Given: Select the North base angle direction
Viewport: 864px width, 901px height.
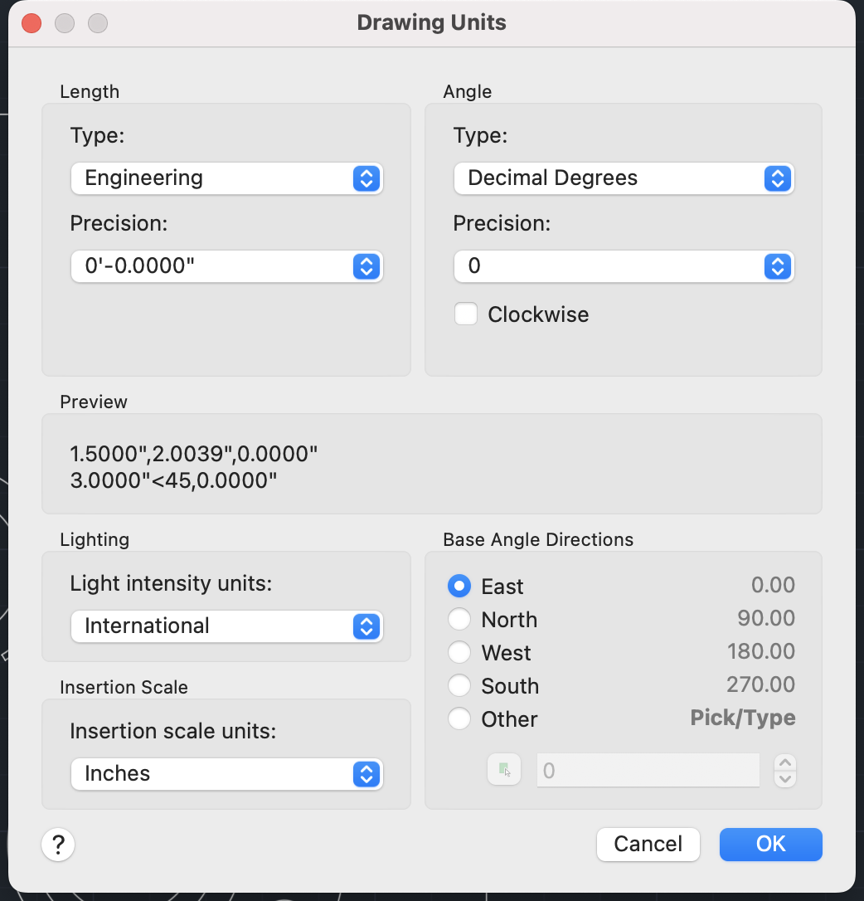Looking at the screenshot, I should click(x=459, y=620).
